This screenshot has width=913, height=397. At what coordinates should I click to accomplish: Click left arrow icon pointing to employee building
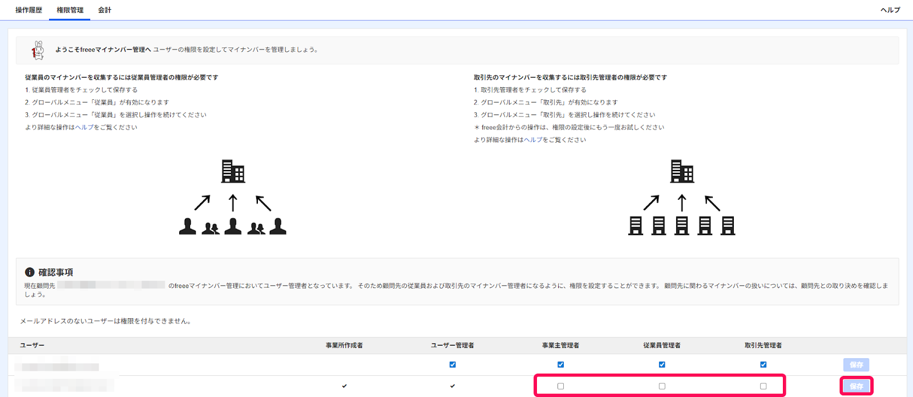tap(202, 203)
